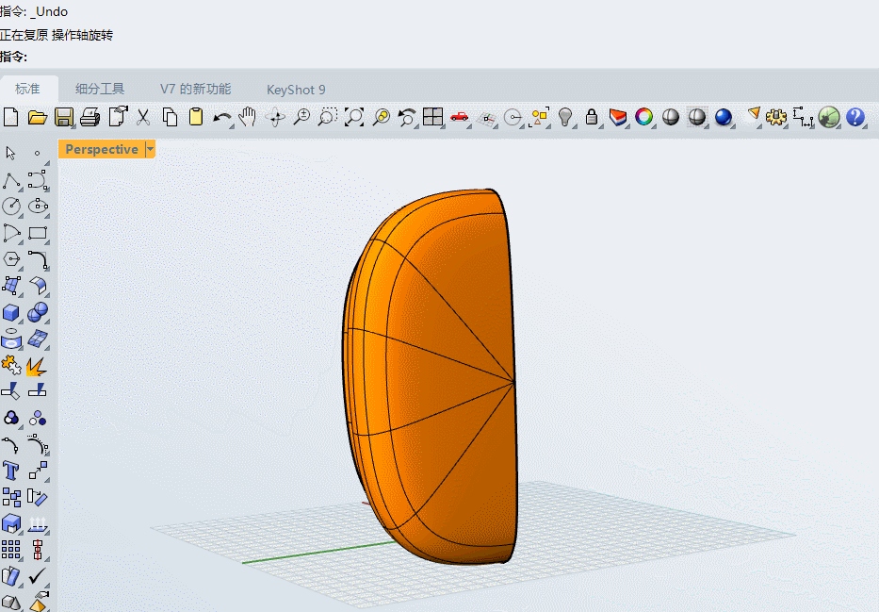Screen dimensions: 879x612
Task: Select surface from corner points tool
Action: click(x=11, y=286)
